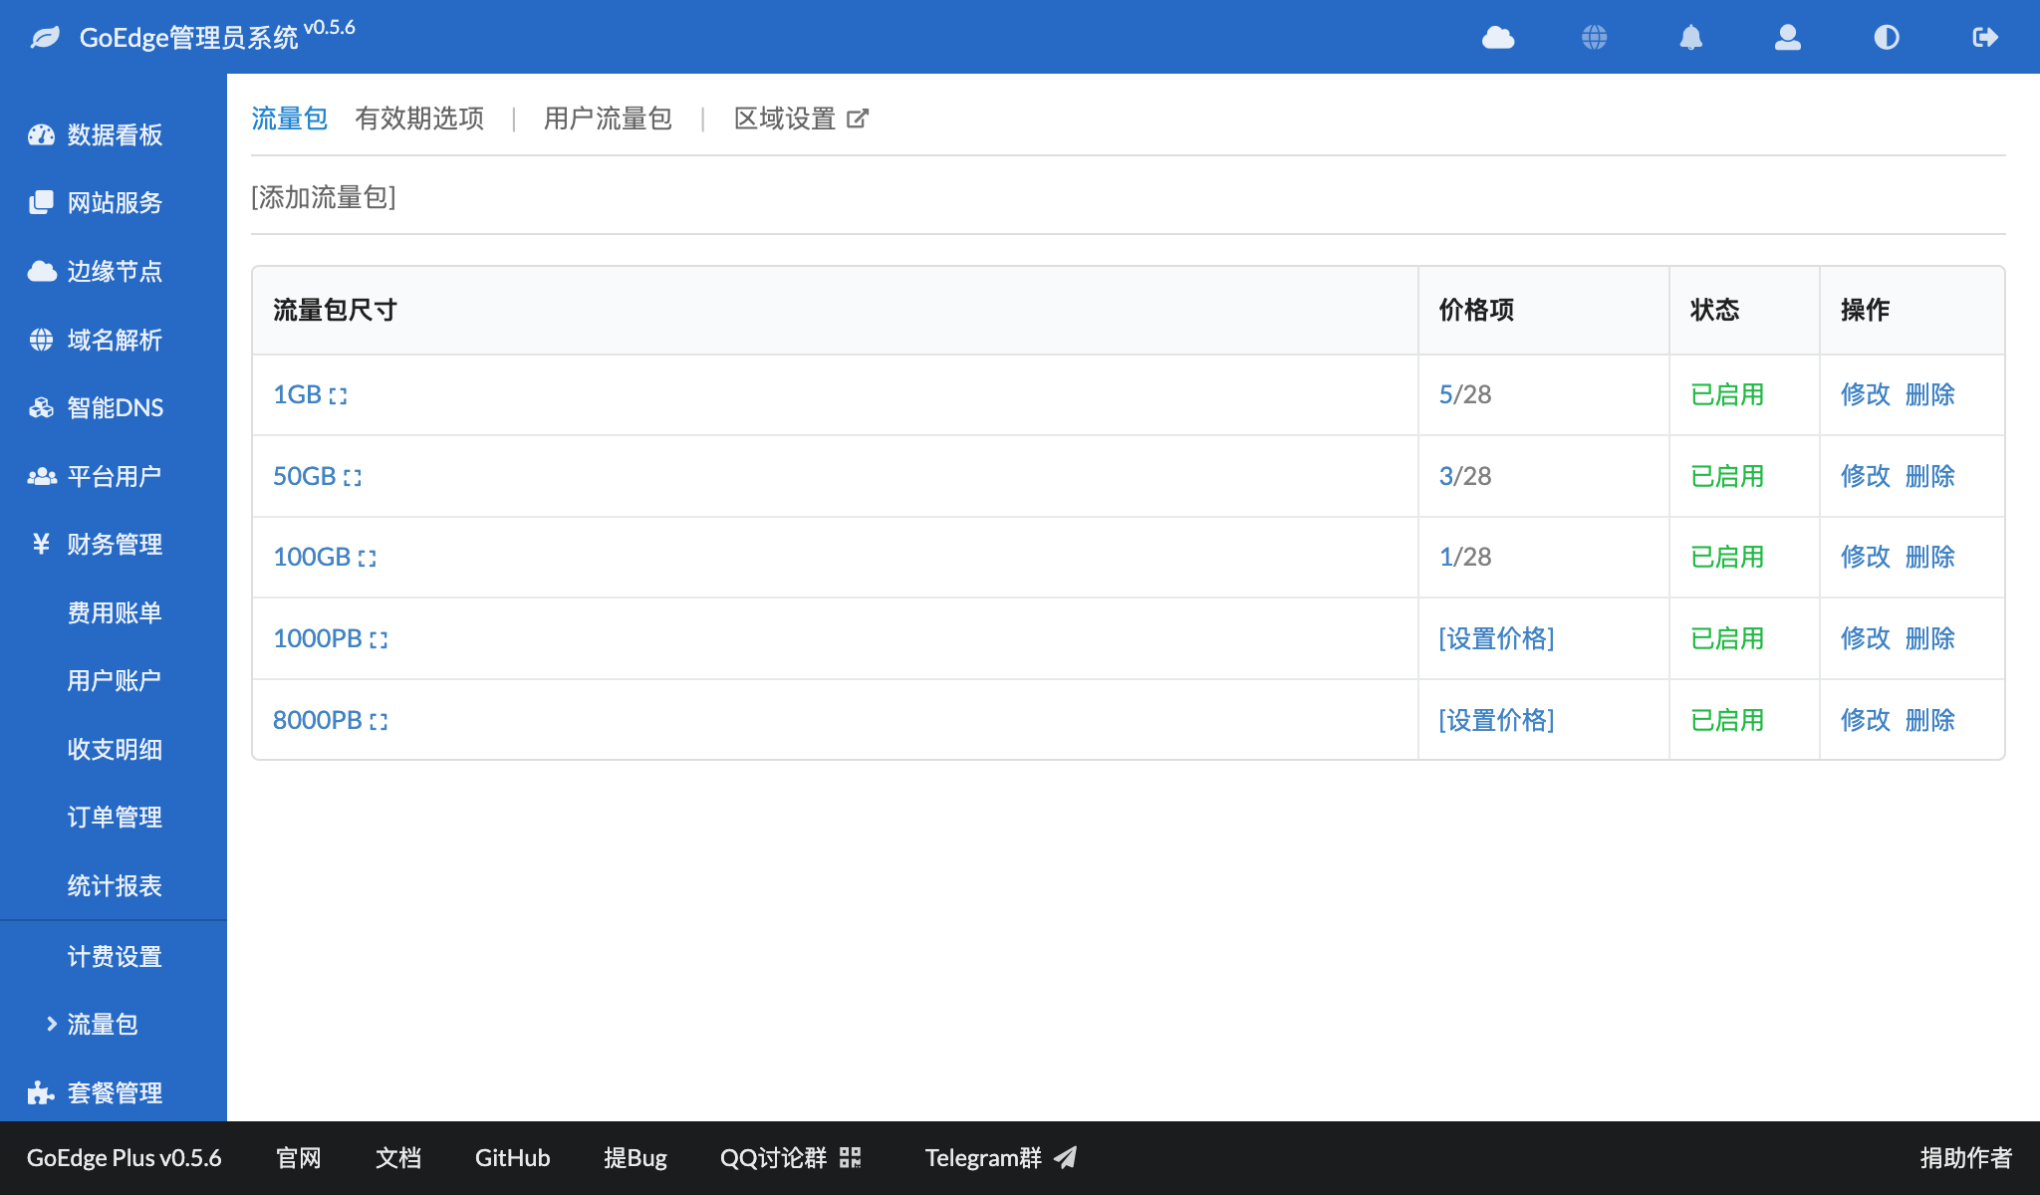Open 文档 footer link

coord(398,1158)
